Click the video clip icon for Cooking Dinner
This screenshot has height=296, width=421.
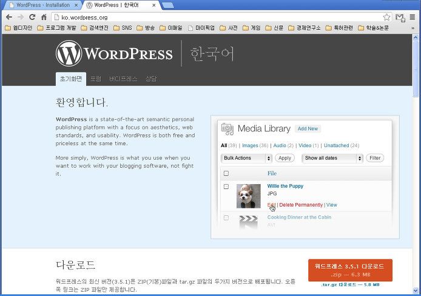point(248,222)
